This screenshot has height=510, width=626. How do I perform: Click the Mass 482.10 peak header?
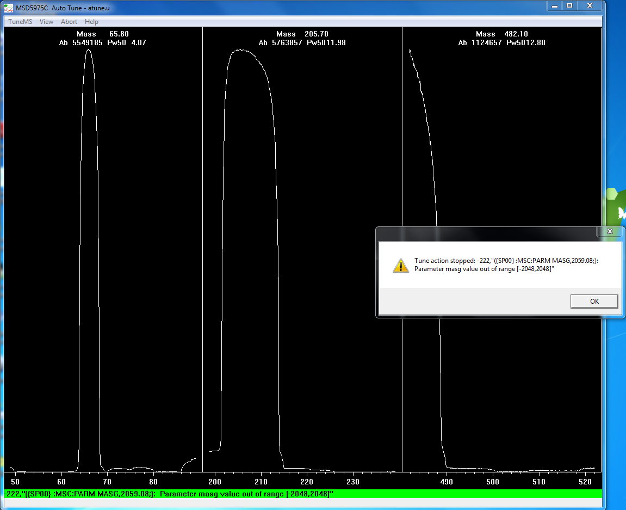tap(501, 34)
